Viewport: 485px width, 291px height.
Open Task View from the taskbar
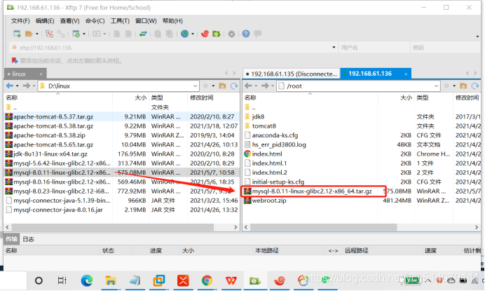coord(62,280)
